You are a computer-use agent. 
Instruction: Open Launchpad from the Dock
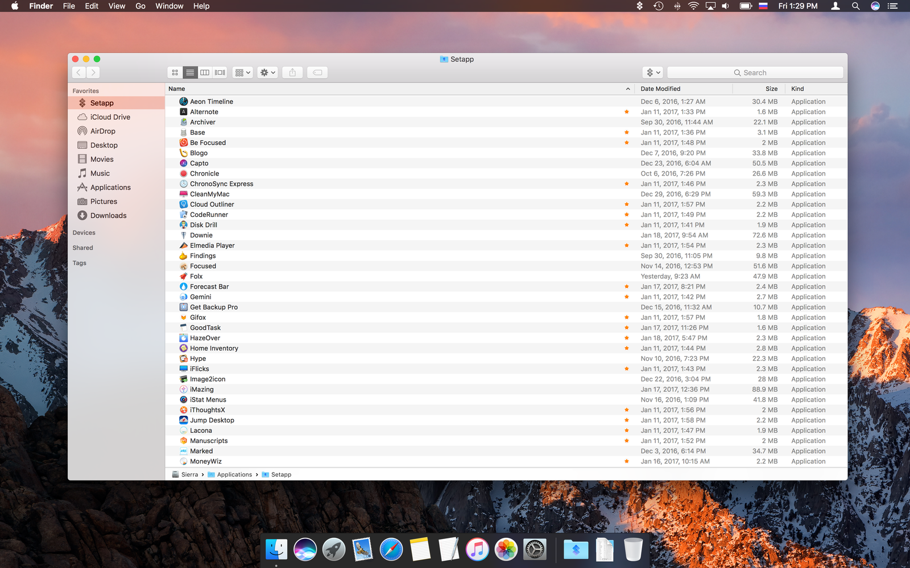pos(334,549)
